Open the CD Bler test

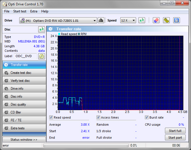pyautogui.click(x=24, y=112)
